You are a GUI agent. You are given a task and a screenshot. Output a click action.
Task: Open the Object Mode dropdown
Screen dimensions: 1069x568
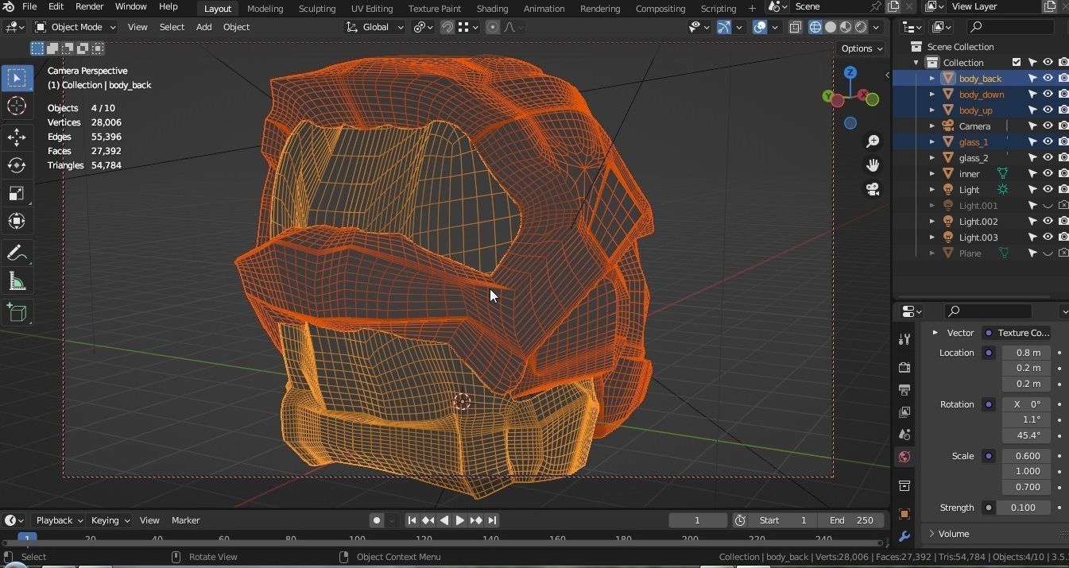[76, 27]
